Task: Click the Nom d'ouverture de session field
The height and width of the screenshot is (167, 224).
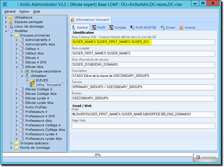Action: click(143, 65)
